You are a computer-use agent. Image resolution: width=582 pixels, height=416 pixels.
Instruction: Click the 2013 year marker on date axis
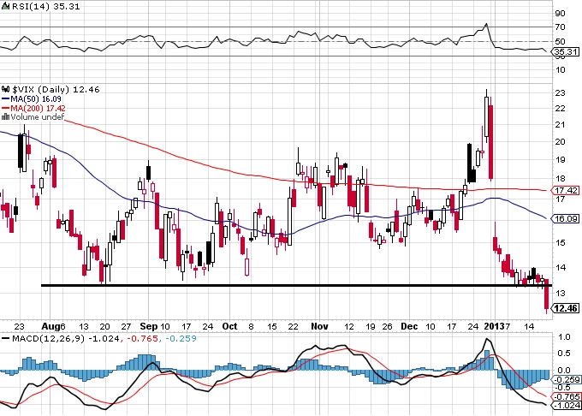492,326
